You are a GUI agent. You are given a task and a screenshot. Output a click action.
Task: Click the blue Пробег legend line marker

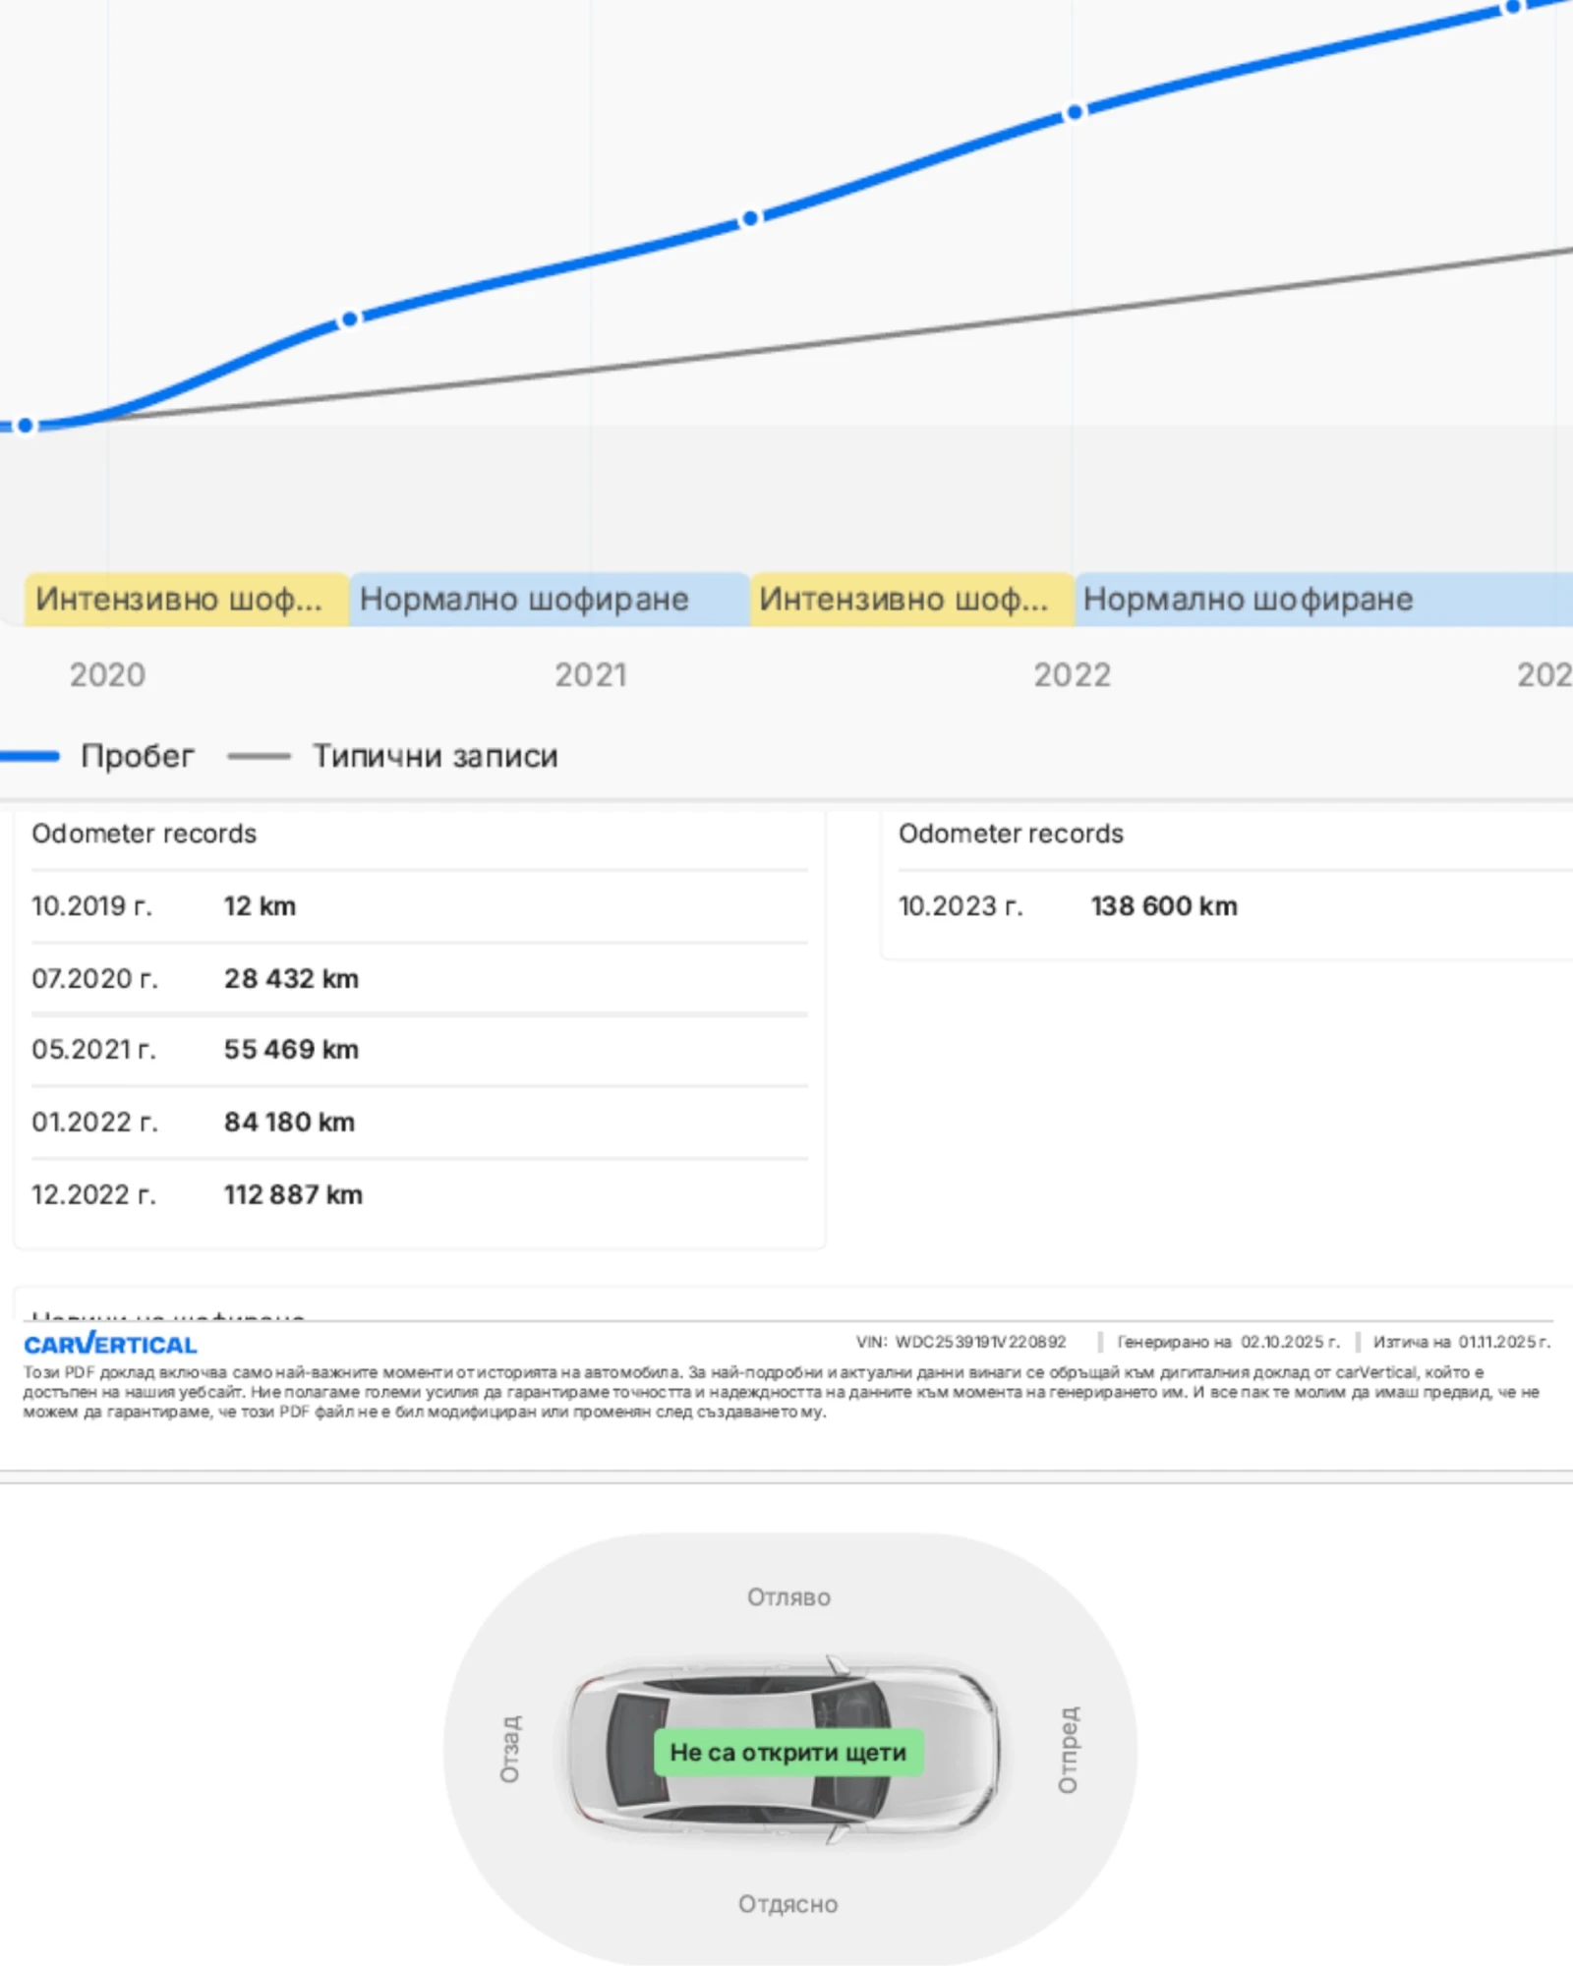pyautogui.click(x=29, y=756)
